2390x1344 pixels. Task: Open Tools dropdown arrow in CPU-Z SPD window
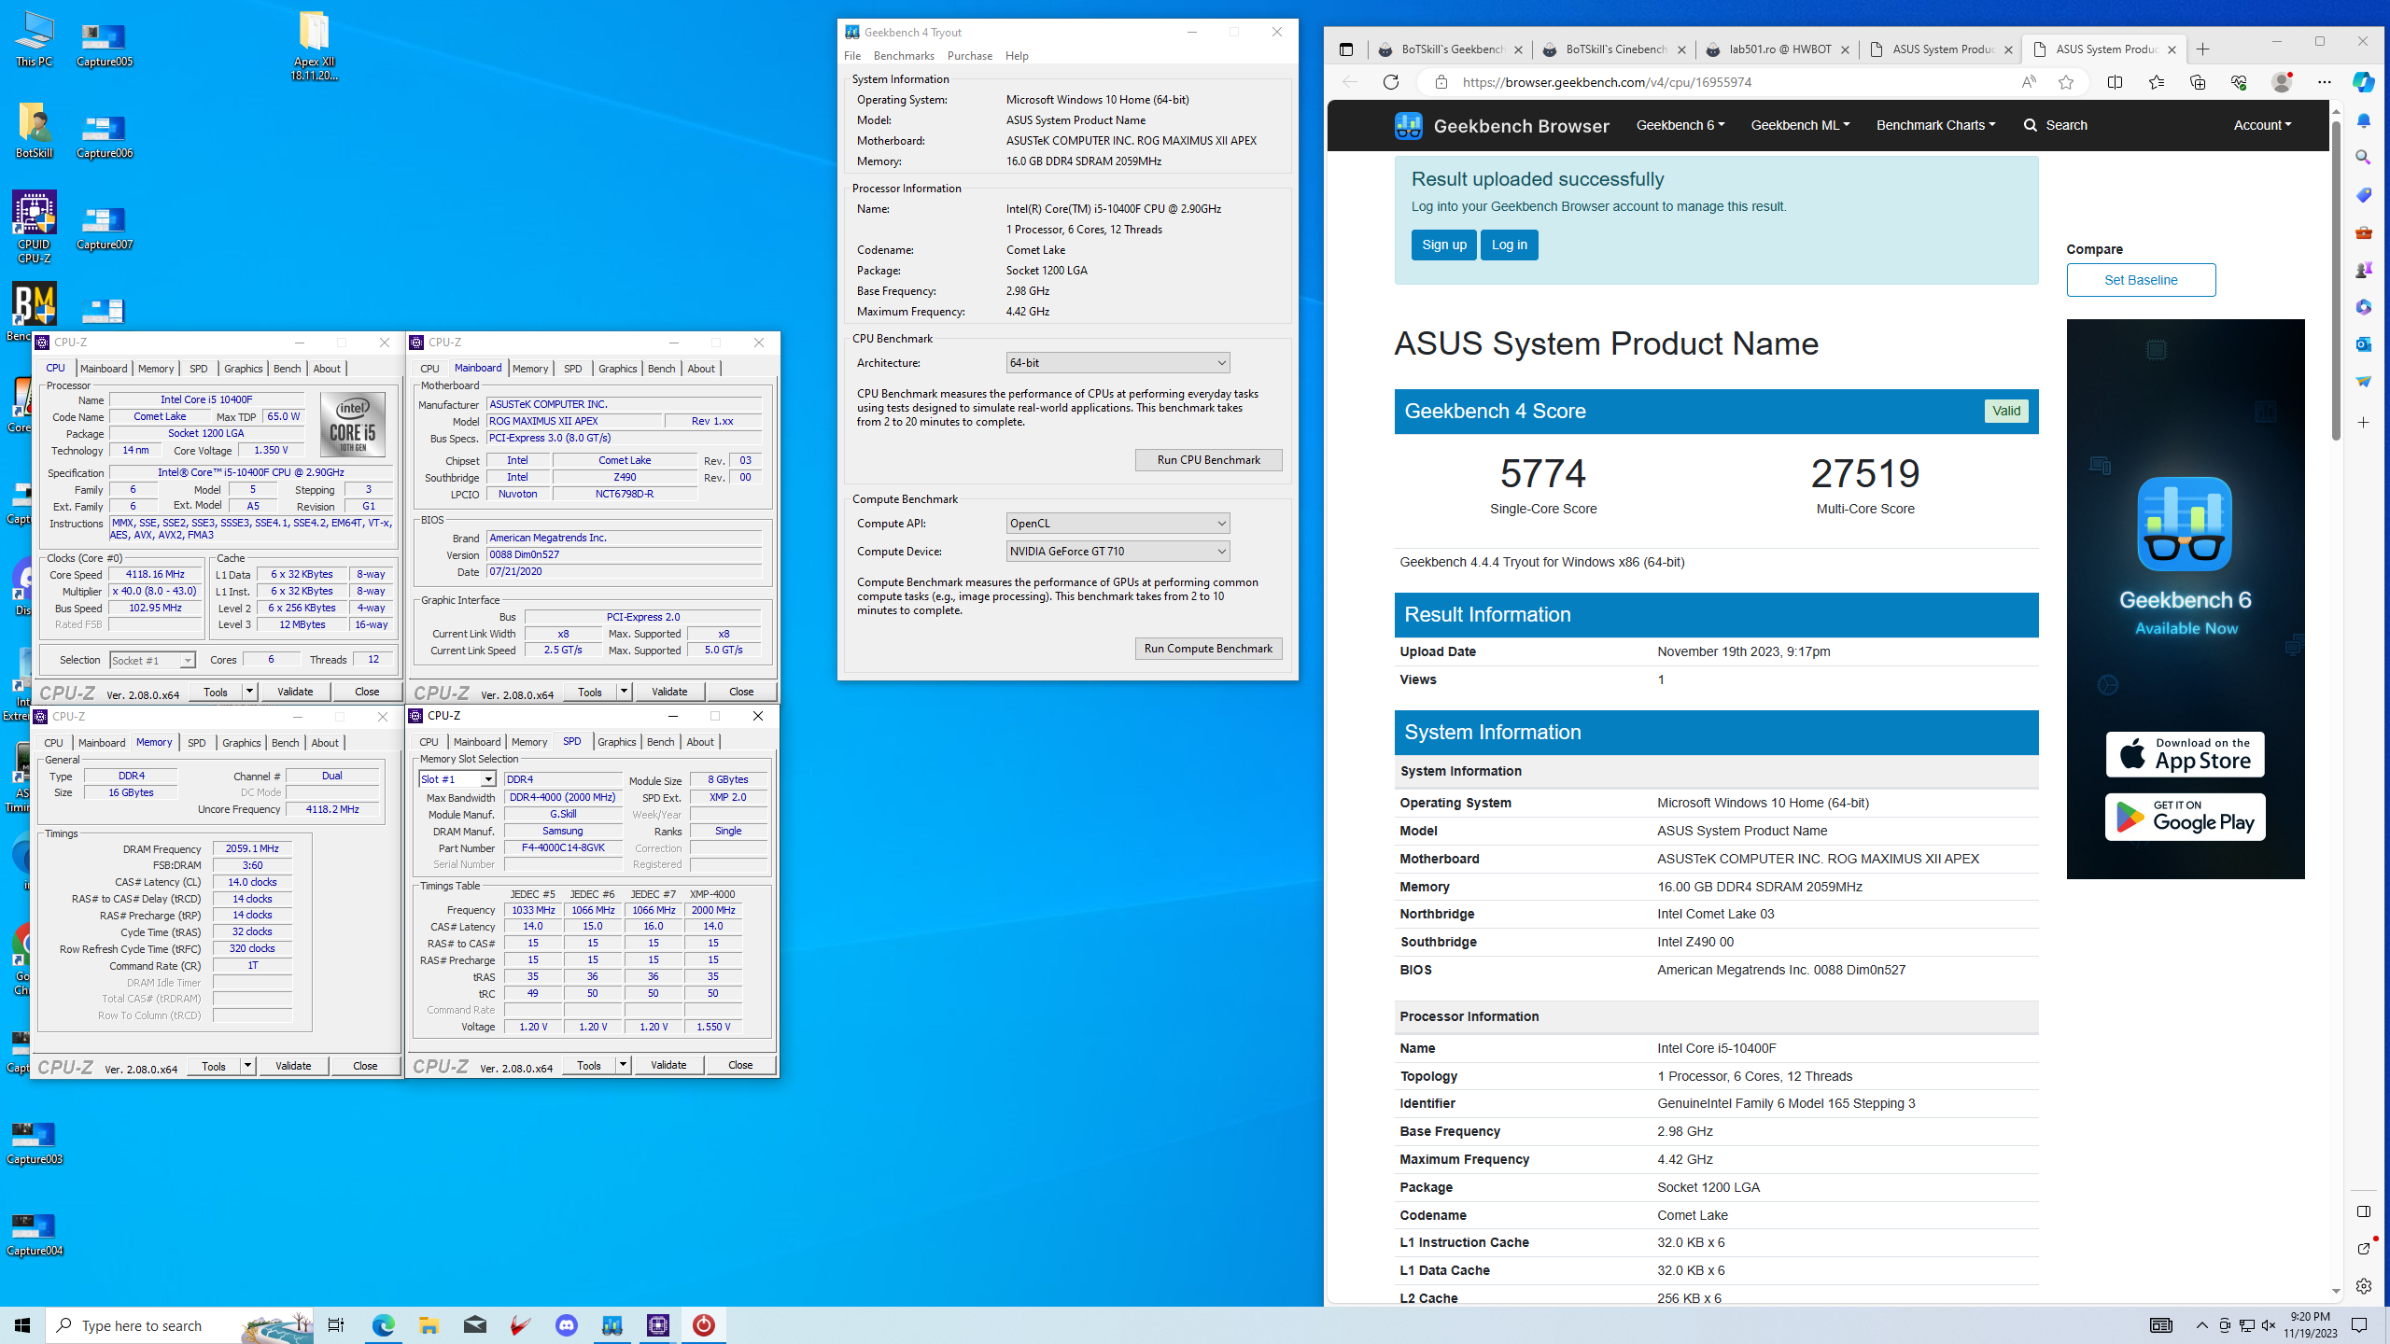click(x=623, y=1065)
